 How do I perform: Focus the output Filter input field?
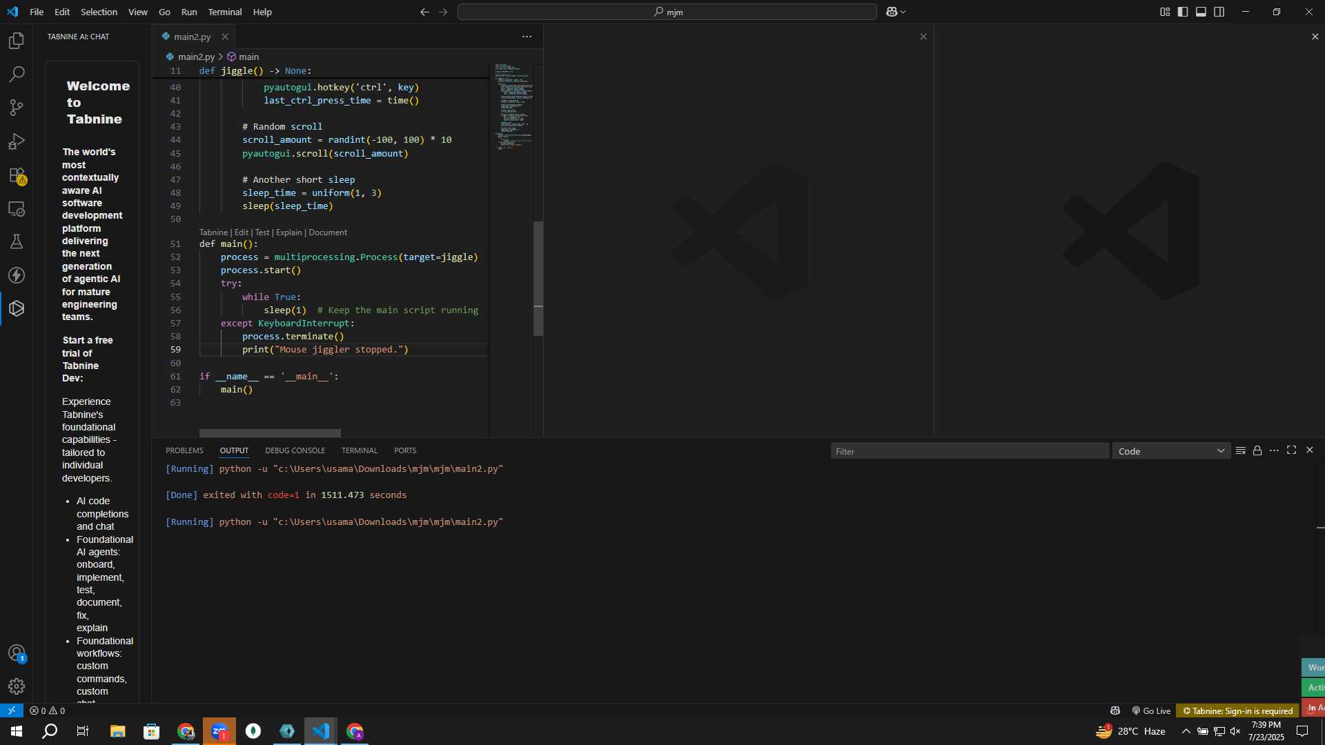[970, 451]
